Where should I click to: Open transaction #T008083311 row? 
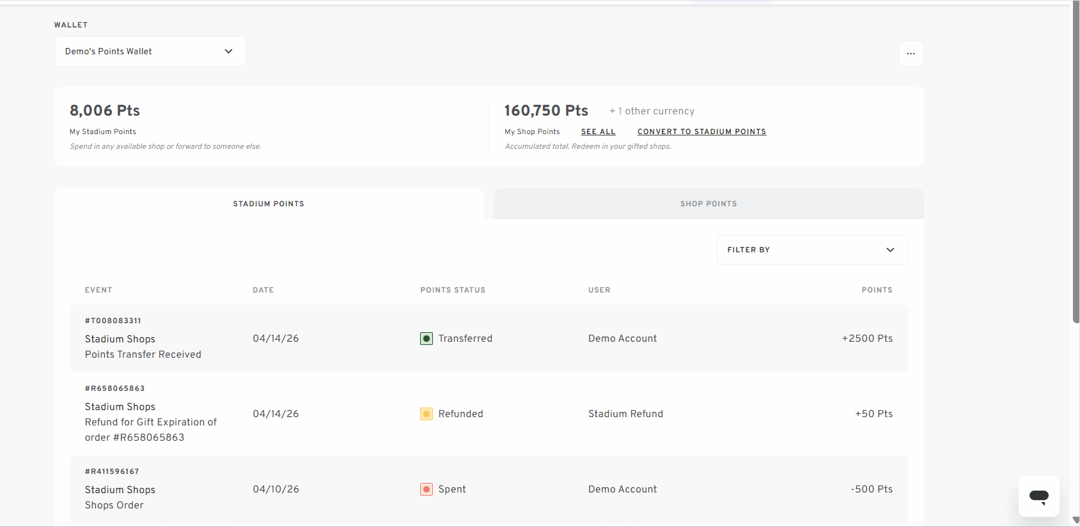[x=489, y=339]
